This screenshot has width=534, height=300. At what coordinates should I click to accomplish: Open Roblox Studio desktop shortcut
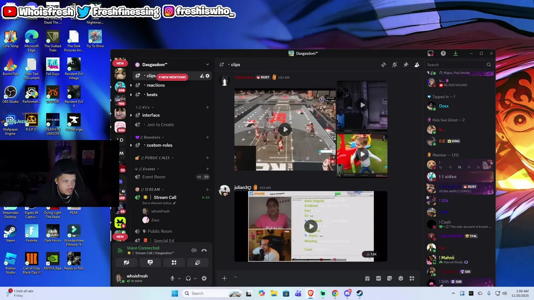point(10,263)
